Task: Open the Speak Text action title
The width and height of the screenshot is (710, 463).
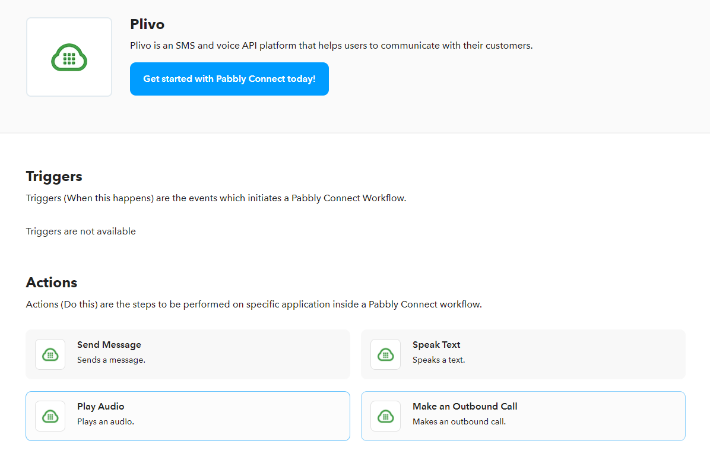Action: (436, 345)
